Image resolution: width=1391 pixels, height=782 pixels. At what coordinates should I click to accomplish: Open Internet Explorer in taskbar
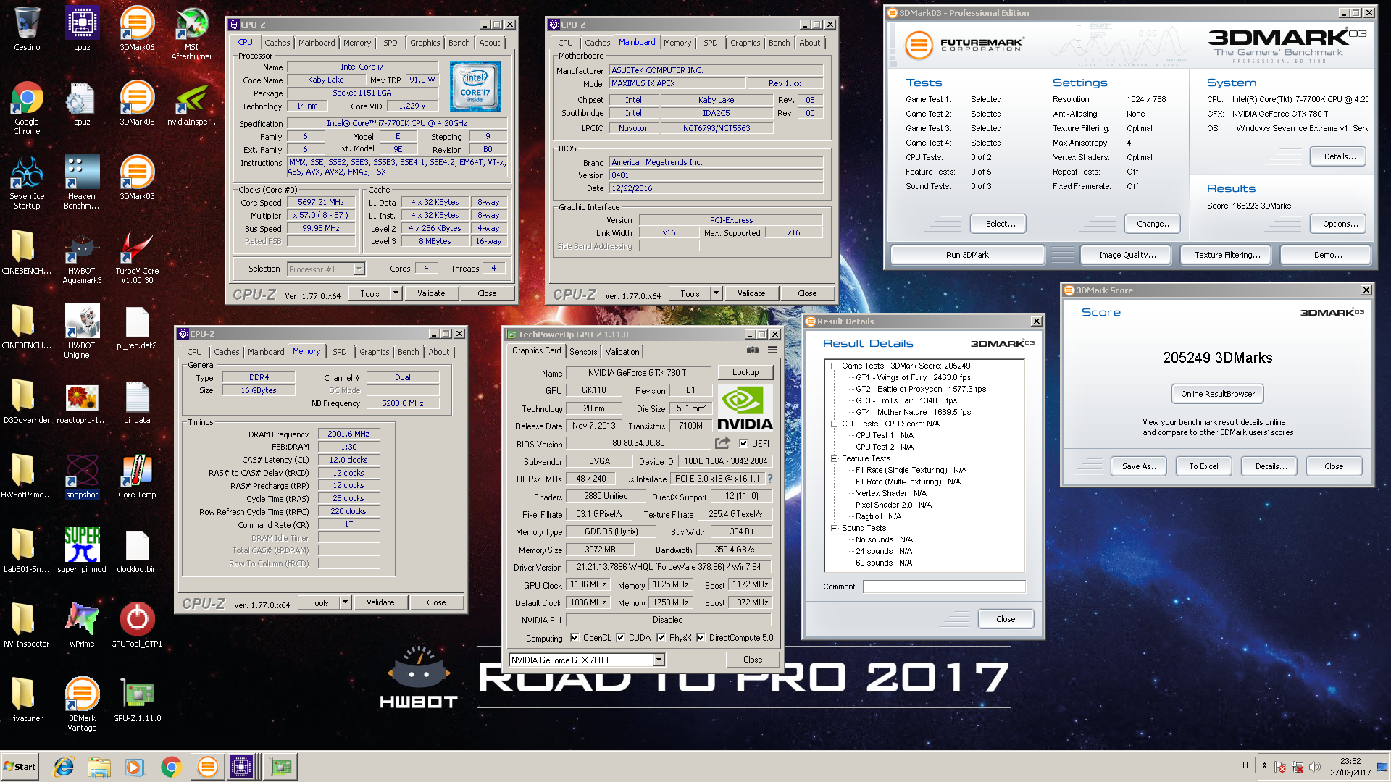64,767
